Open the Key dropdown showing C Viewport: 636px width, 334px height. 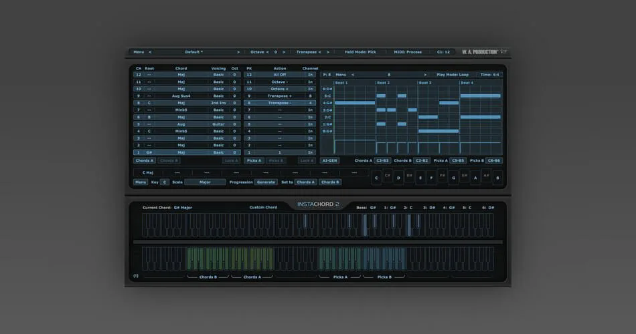coord(164,182)
